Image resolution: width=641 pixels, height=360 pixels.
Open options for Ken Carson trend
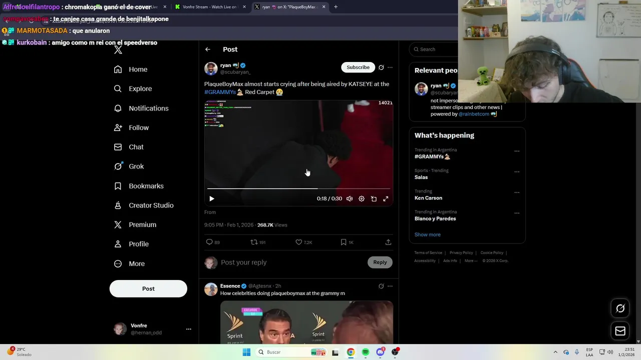tap(517, 192)
